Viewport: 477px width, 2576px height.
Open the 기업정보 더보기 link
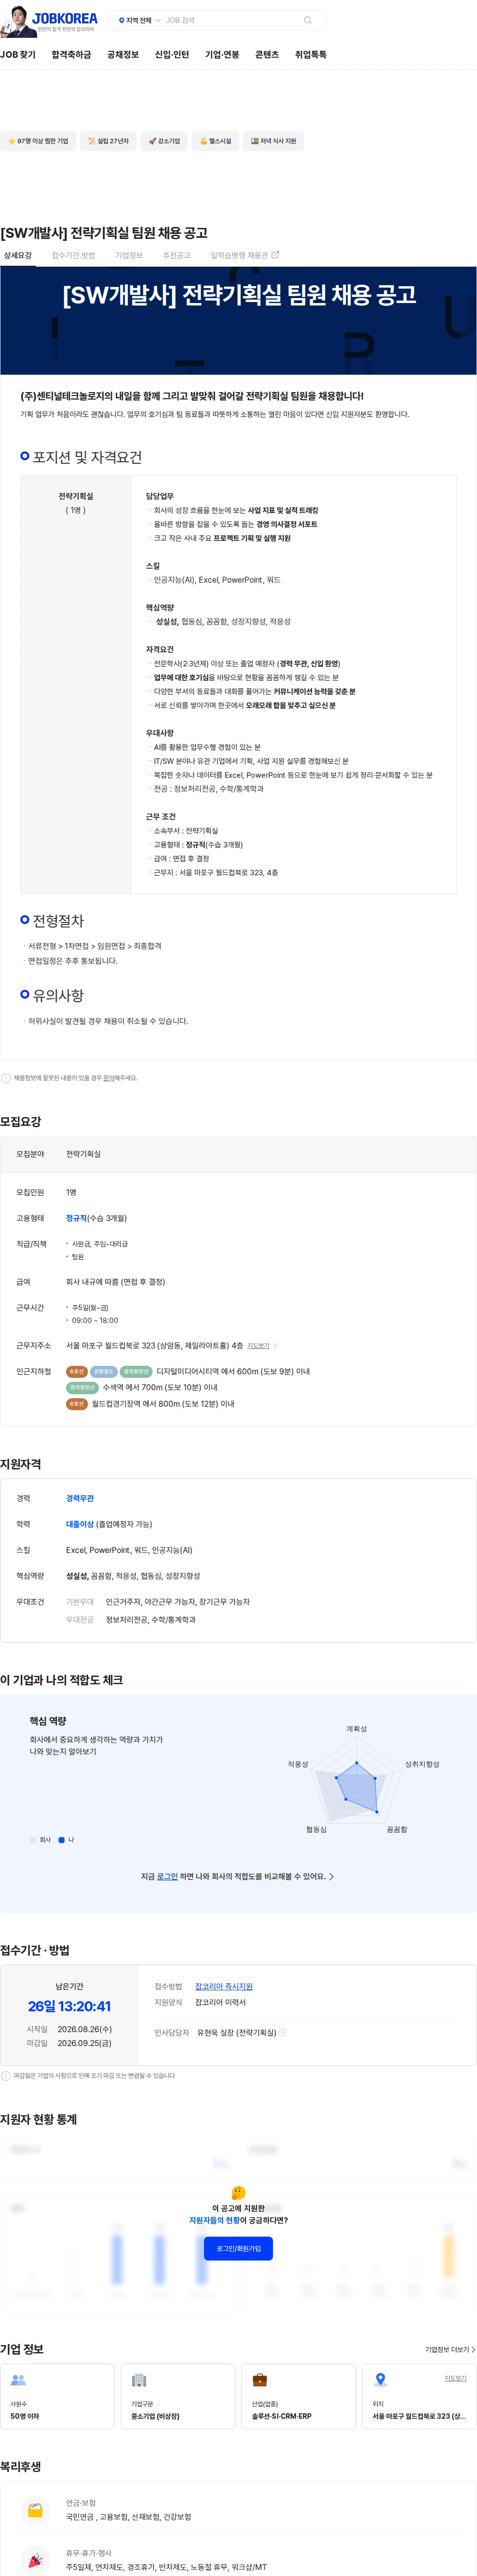[x=450, y=2349]
